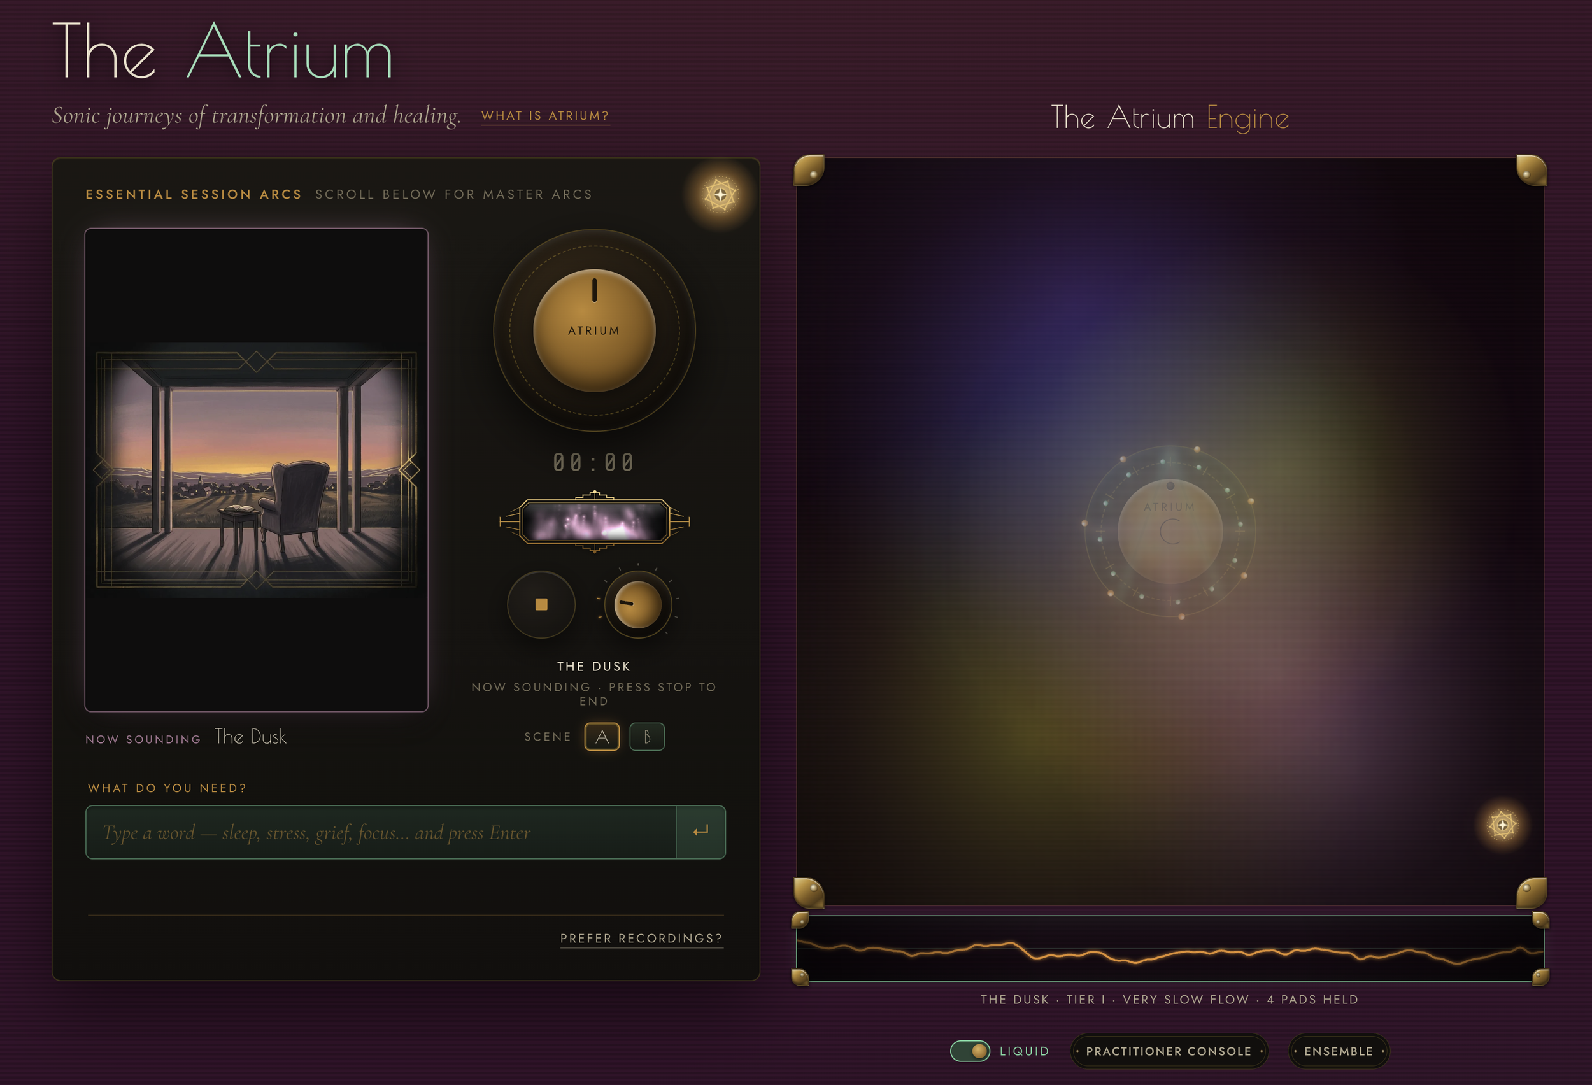Image resolution: width=1592 pixels, height=1085 pixels.
Task: Select scene A
Action: tap(601, 736)
